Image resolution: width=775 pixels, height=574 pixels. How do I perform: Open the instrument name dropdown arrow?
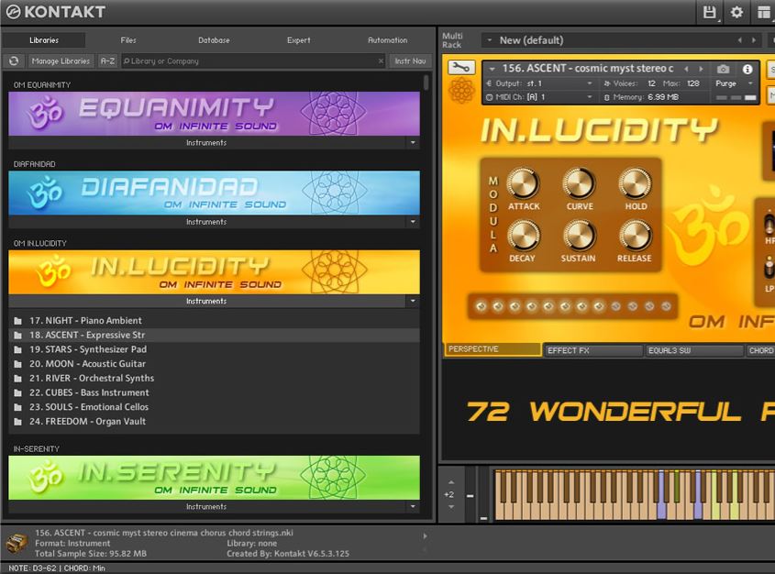pyautogui.click(x=492, y=69)
